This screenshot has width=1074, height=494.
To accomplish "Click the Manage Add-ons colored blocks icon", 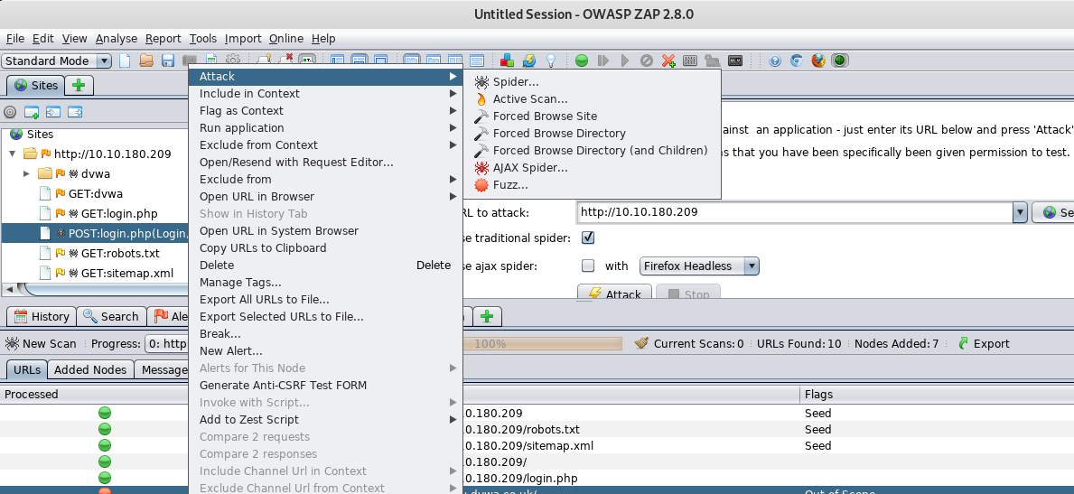I will point(508,61).
